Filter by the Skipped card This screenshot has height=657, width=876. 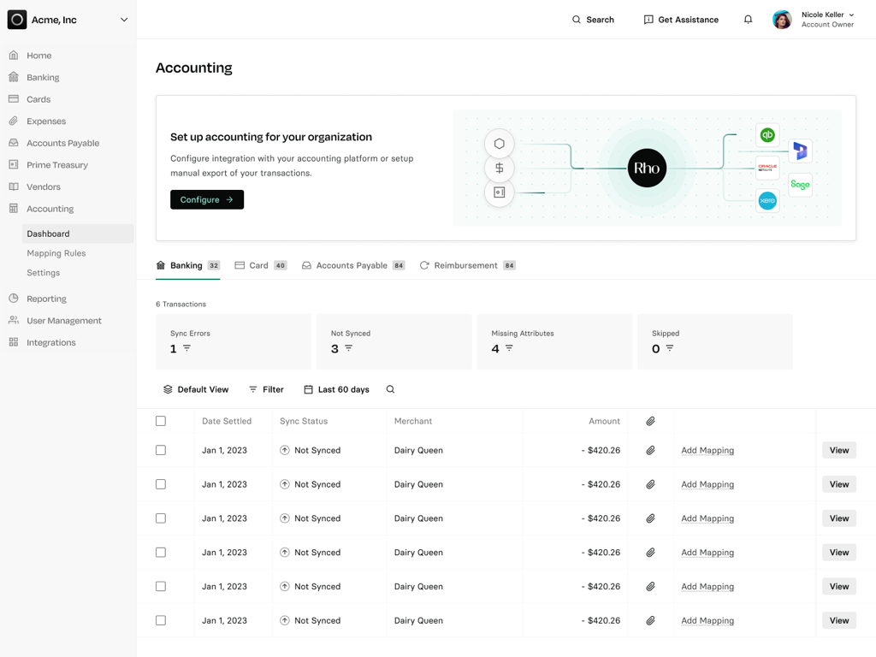click(715, 341)
